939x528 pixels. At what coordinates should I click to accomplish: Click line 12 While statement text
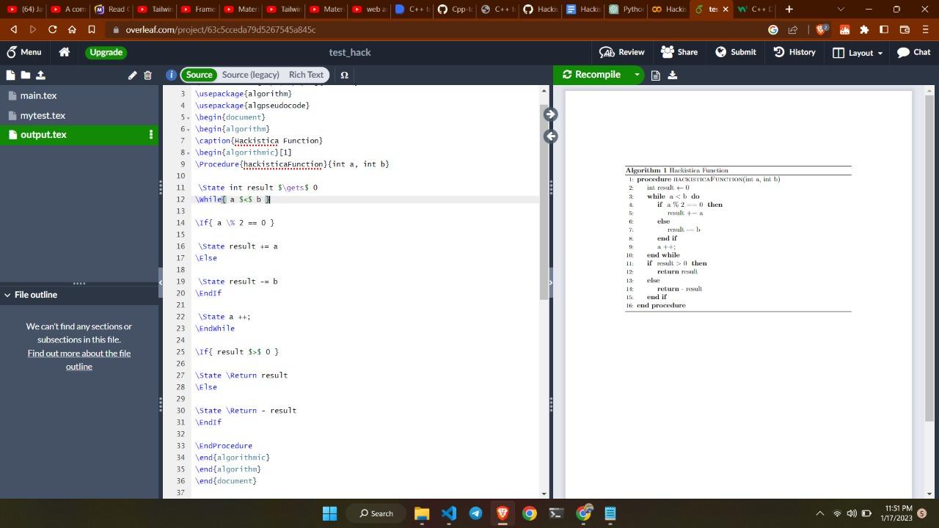pos(233,199)
